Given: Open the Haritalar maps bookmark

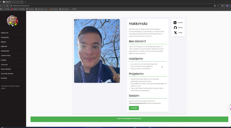Looking at the screenshot, I should [x=22, y=9].
